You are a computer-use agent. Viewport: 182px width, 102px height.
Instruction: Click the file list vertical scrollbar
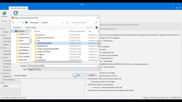pyautogui.click(x=98, y=43)
